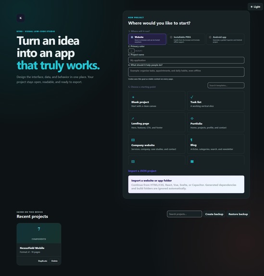
Task: Choose the Landing page arrow icon
Action: tap(133, 118)
